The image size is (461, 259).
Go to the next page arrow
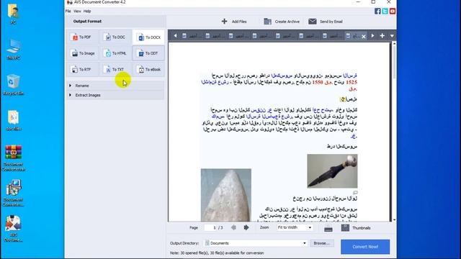[246, 227]
